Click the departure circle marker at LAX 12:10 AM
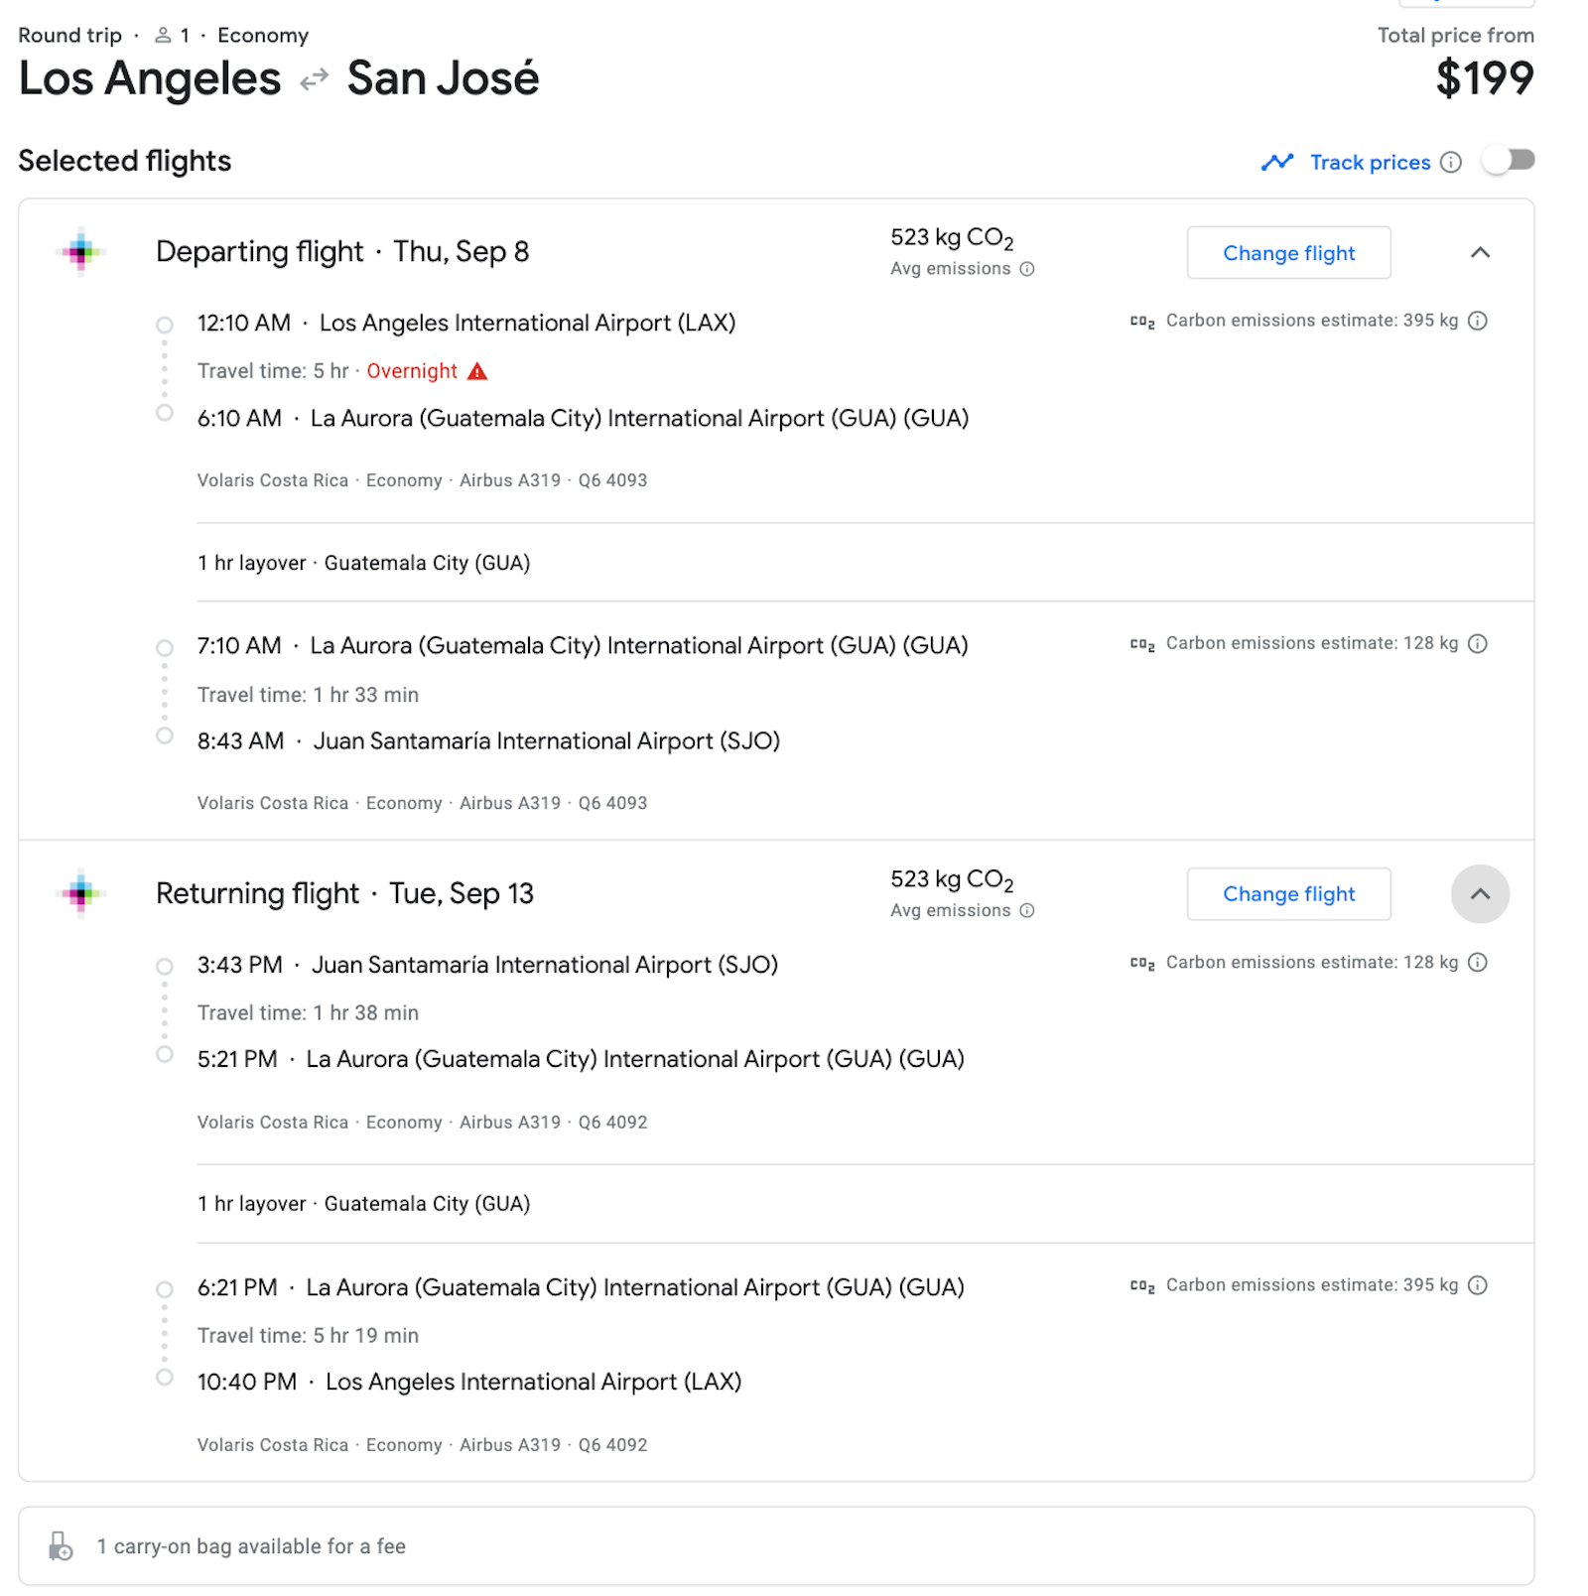The width and height of the screenshot is (1588, 1596). coord(164,325)
